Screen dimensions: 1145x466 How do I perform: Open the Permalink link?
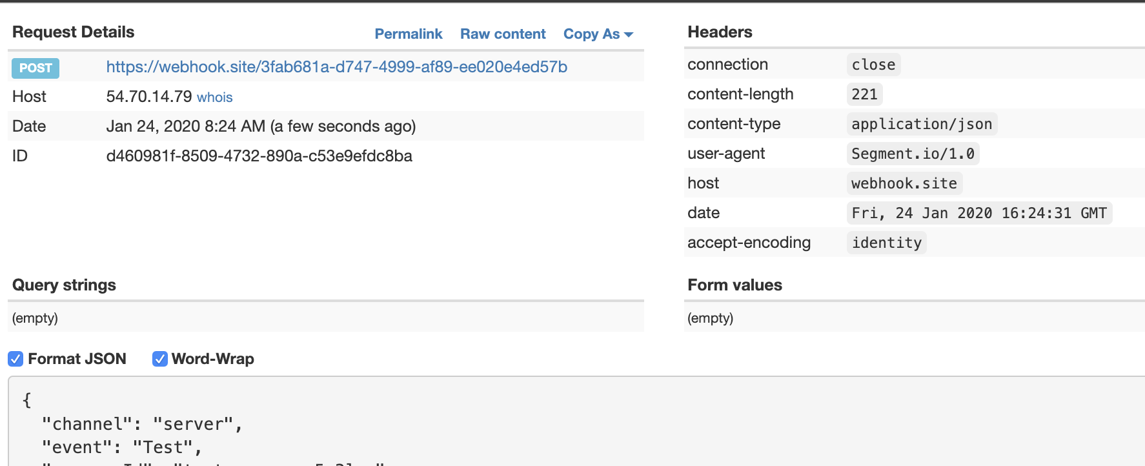click(x=409, y=34)
